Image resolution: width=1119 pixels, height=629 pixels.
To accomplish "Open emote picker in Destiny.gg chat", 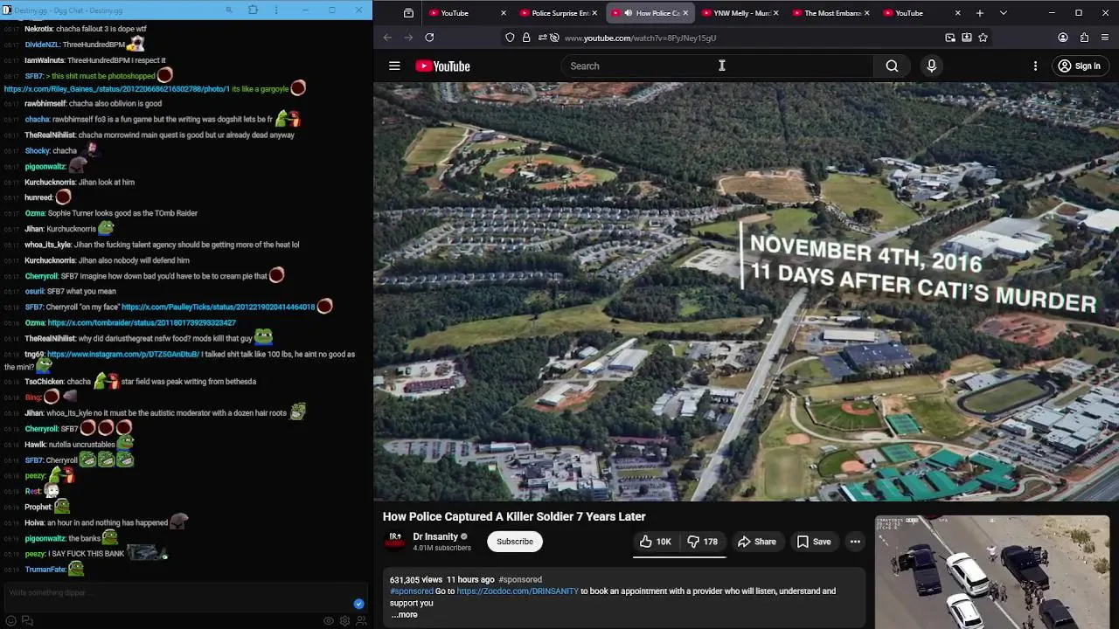I will 11,621.
